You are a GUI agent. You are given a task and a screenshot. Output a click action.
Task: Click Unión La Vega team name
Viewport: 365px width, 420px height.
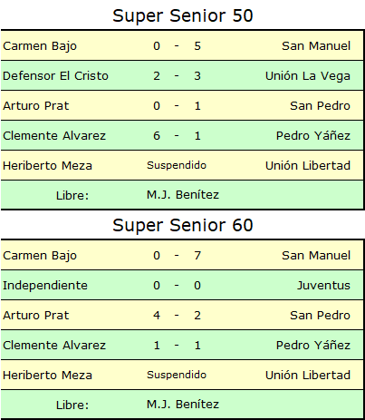tap(308, 76)
